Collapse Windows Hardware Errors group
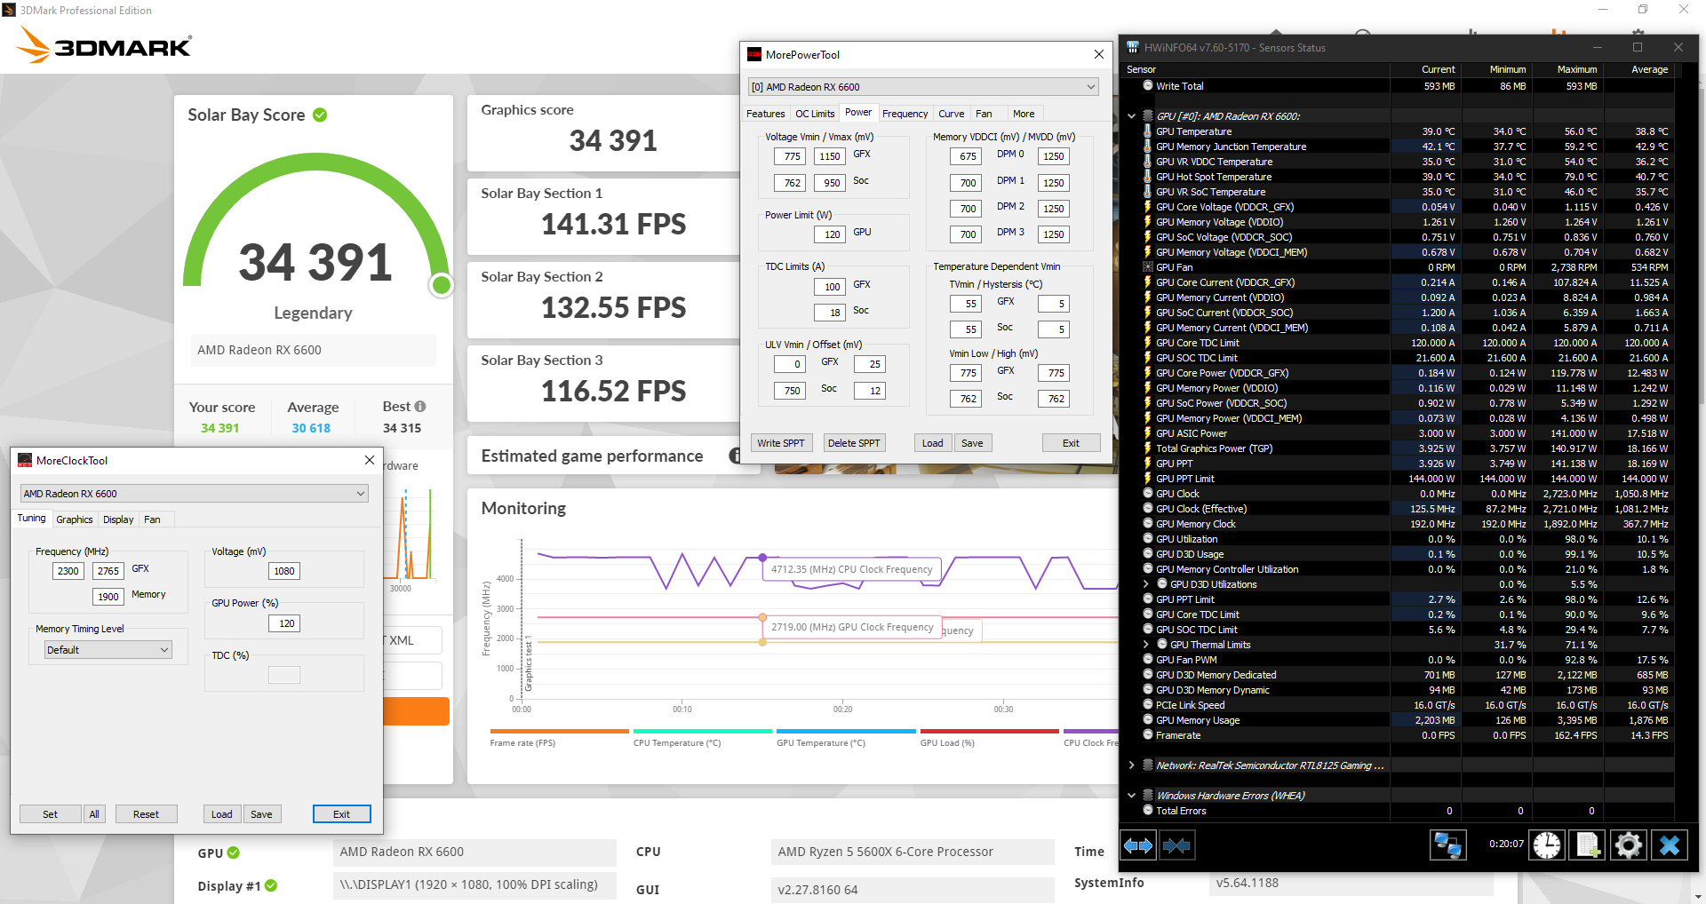1706x904 pixels. click(x=1131, y=796)
